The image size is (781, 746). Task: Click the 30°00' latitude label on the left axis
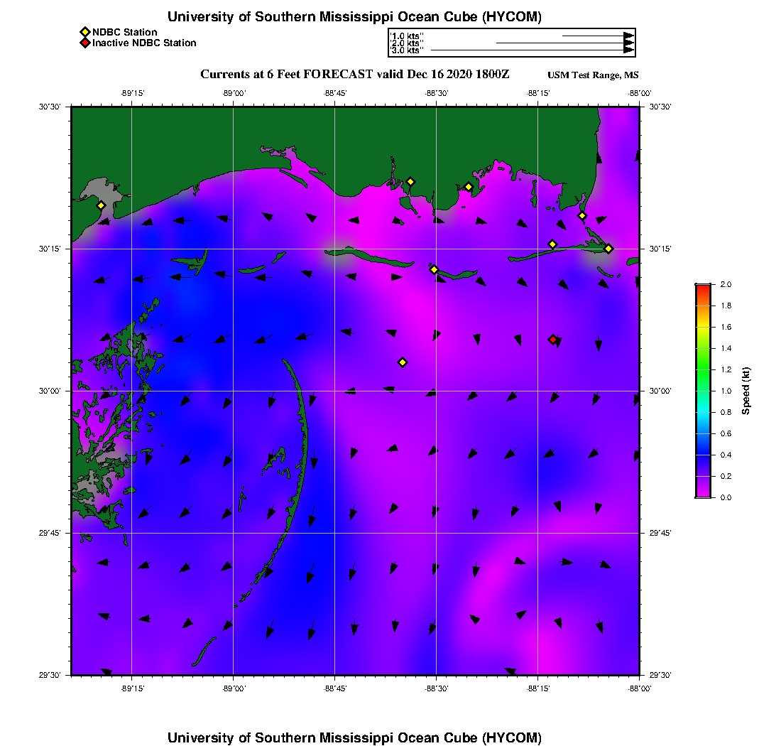pyautogui.click(x=49, y=391)
